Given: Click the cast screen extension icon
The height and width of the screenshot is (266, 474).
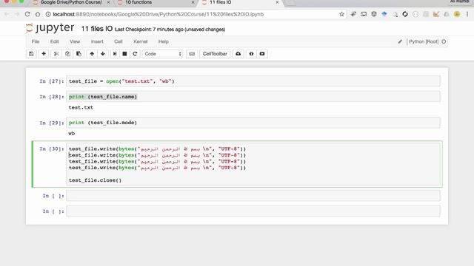Looking at the screenshot, I should 364,14.
